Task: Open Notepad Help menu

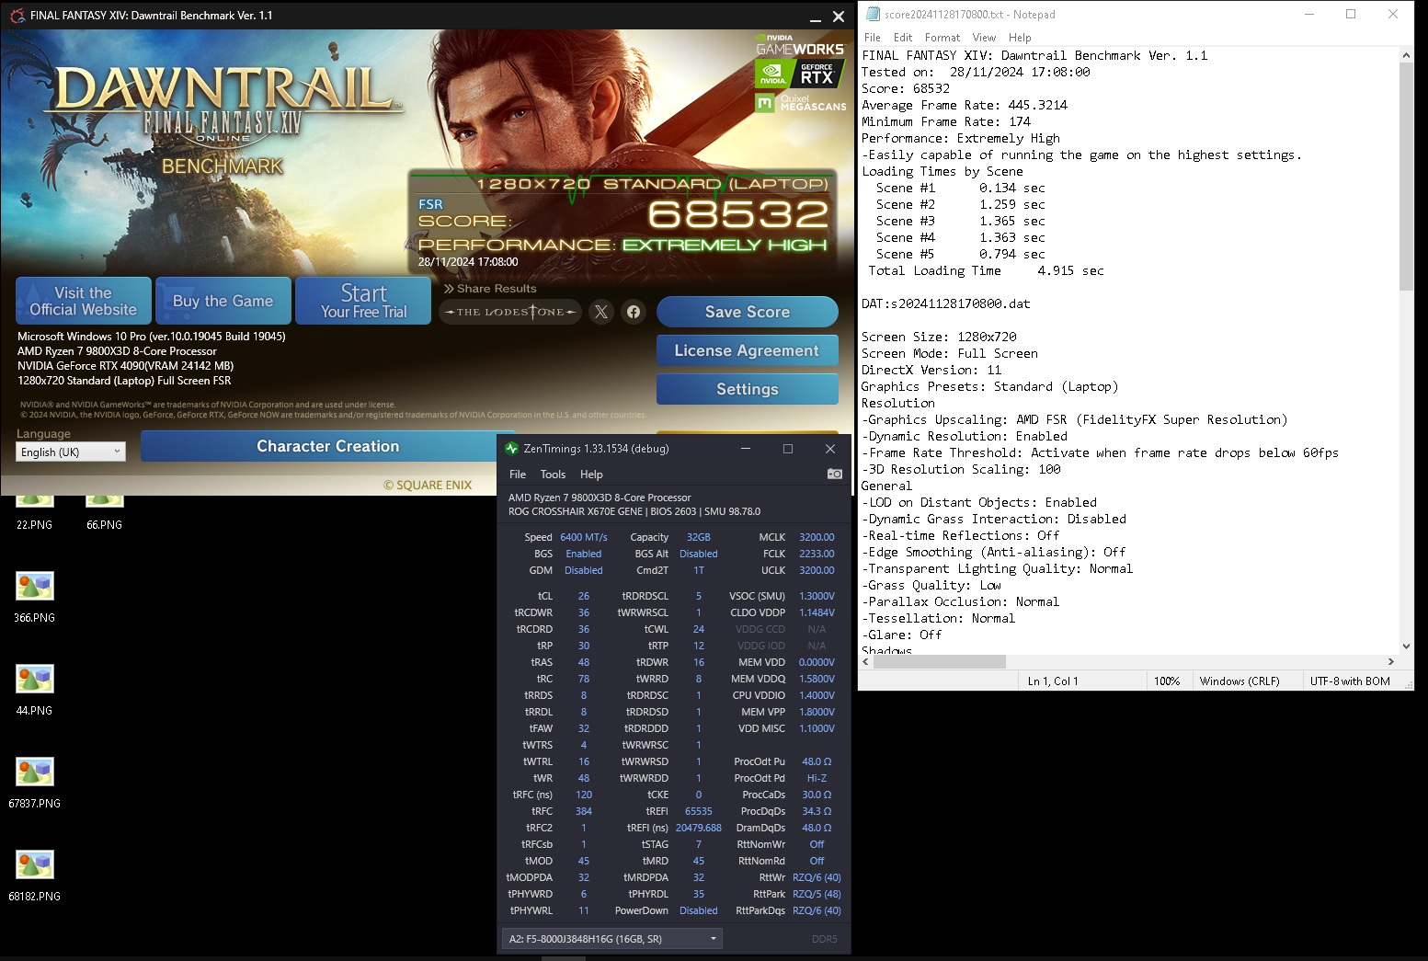Action: [x=1020, y=38]
